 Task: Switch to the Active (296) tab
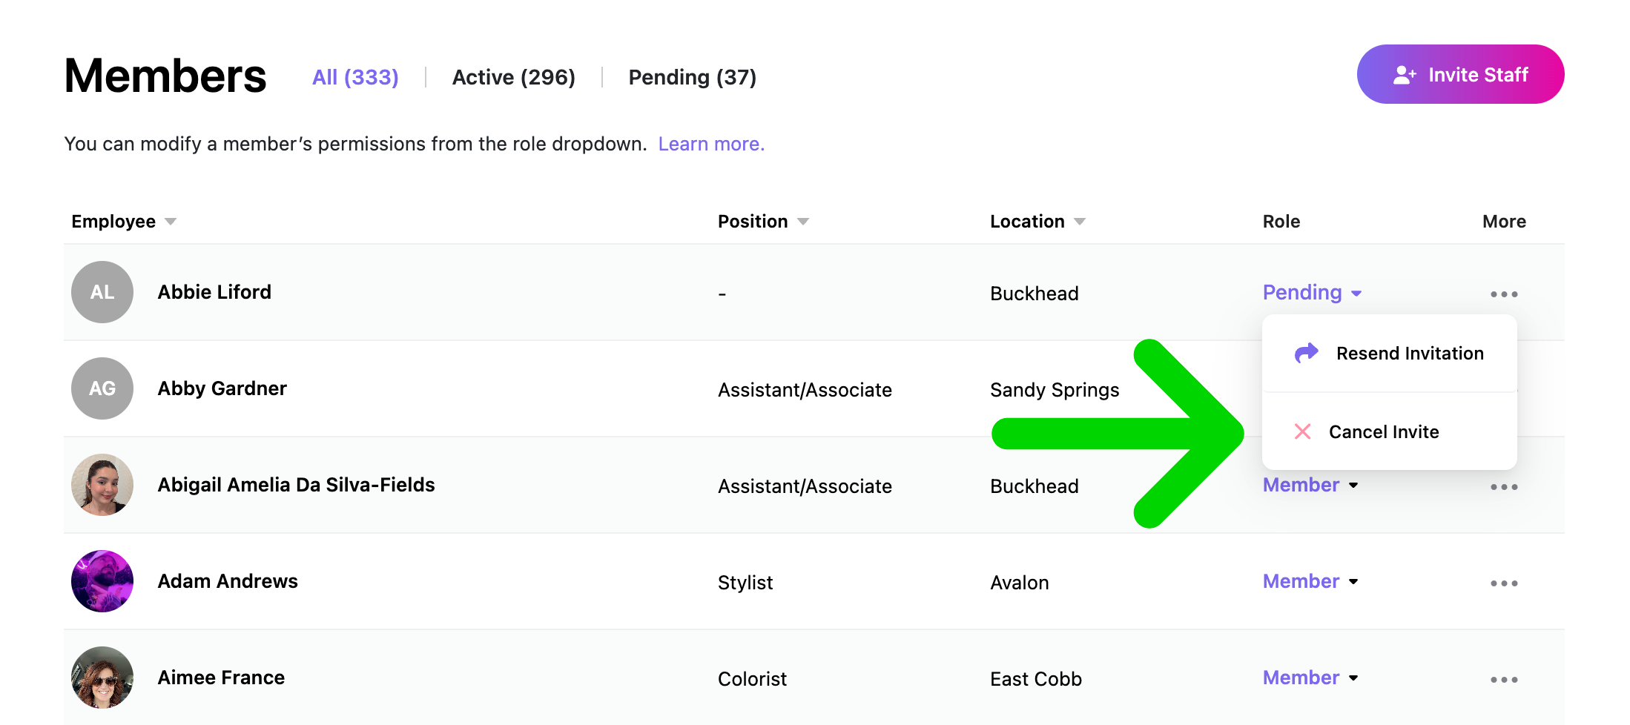click(514, 77)
